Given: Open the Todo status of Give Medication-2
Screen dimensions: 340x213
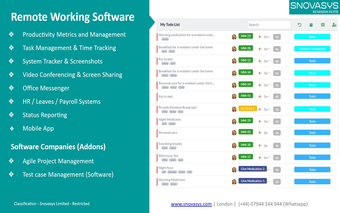Looking at the screenshot, I should tap(312, 170).
